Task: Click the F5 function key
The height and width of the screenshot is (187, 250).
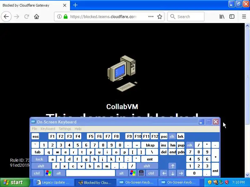Action: coord(91,137)
